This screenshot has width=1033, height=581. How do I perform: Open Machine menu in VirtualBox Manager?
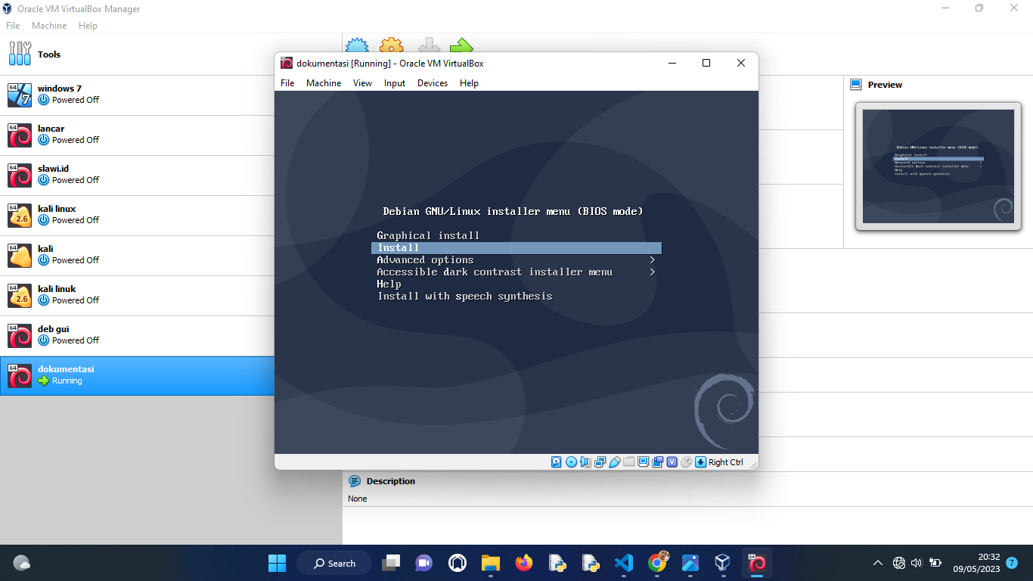point(49,26)
